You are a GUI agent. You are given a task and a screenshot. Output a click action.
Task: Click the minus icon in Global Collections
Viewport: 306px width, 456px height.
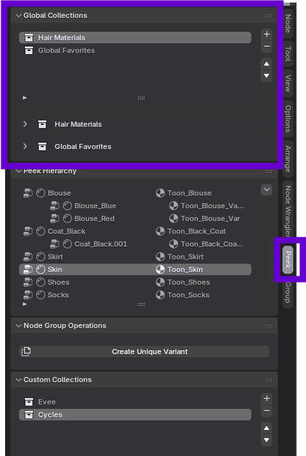(267, 46)
